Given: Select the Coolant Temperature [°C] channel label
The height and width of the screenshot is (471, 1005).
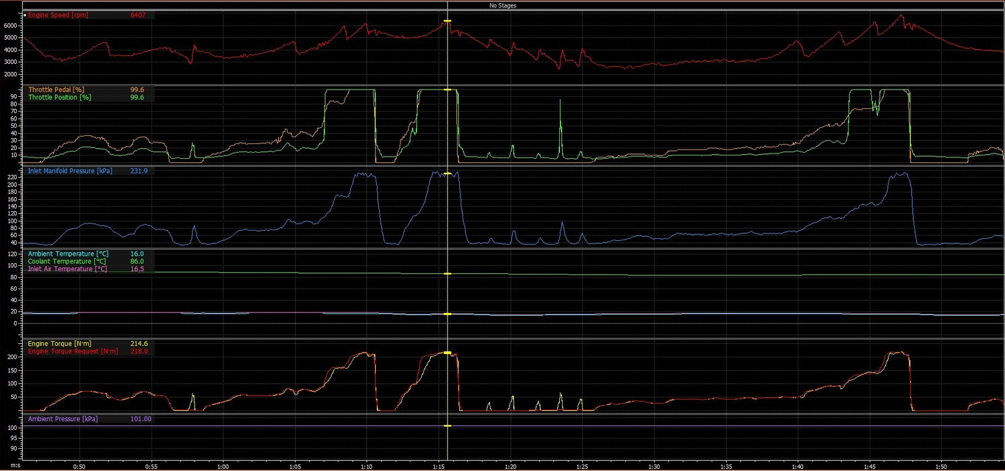Looking at the screenshot, I should point(65,261).
